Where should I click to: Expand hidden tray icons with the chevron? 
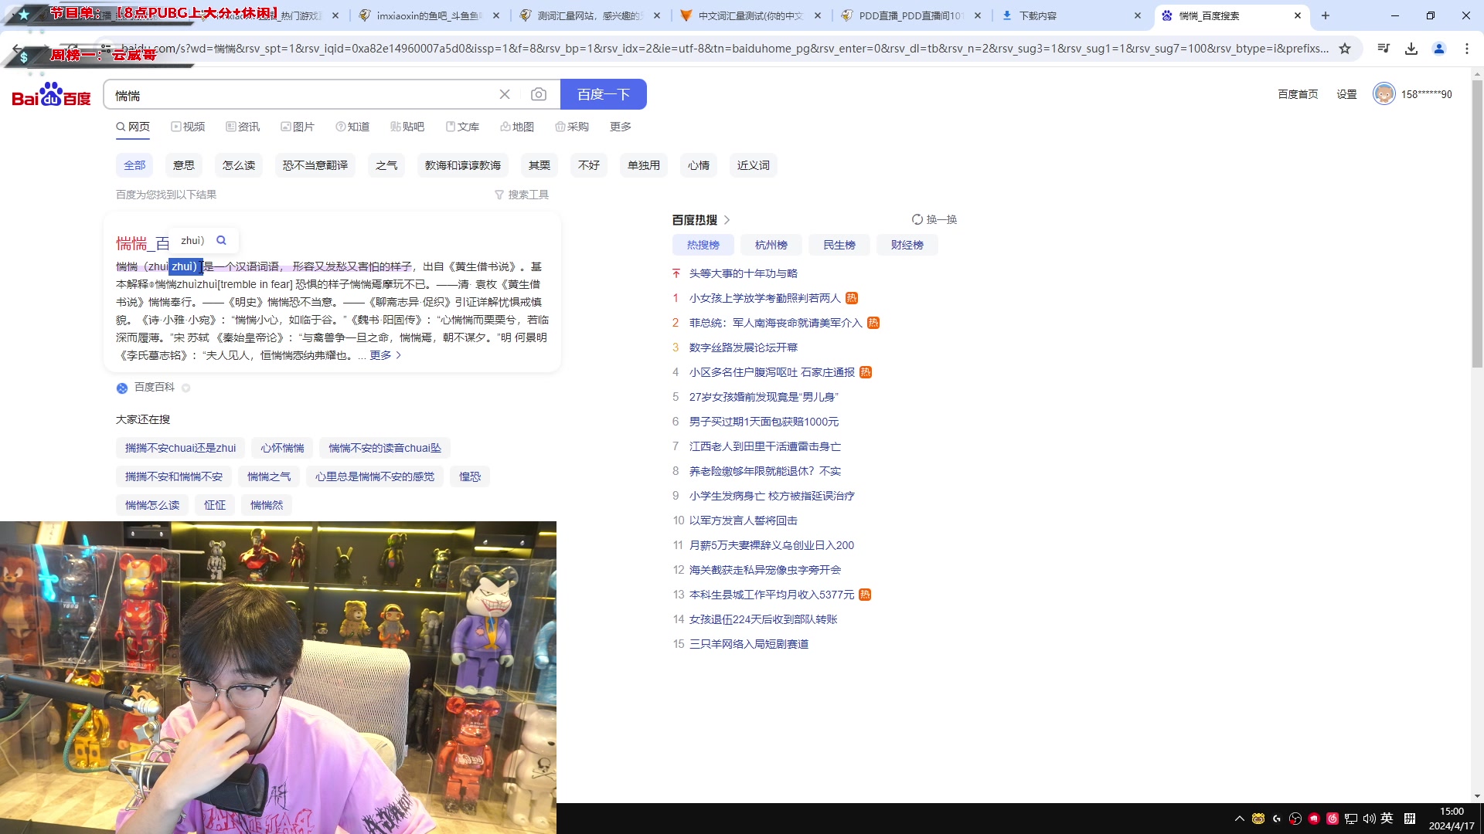point(1240,819)
